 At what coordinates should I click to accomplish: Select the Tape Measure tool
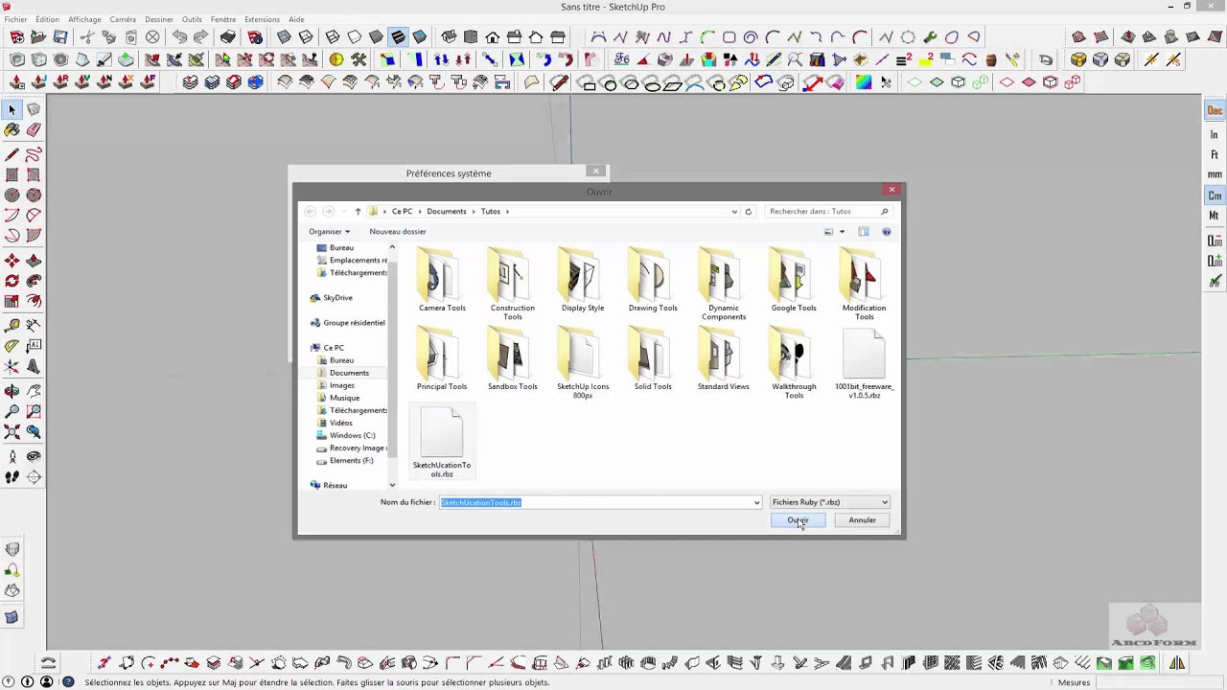tap(12, 325)
